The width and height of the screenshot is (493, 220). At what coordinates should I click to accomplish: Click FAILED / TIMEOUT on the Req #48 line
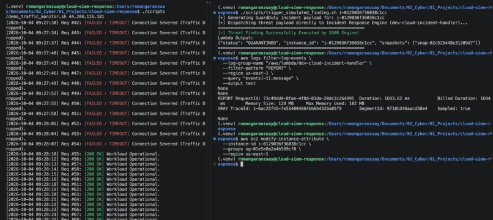pyautogui.click(x=107, y=83)
